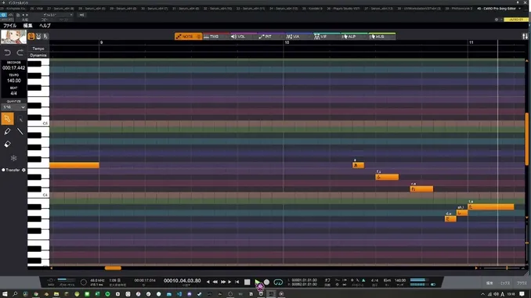Select the secondary small pointer tool

coord(20,119)
